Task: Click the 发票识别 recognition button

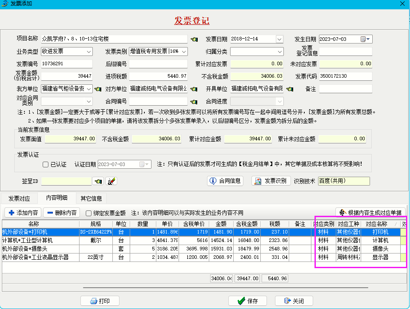Action: click(x=271, y=181)
